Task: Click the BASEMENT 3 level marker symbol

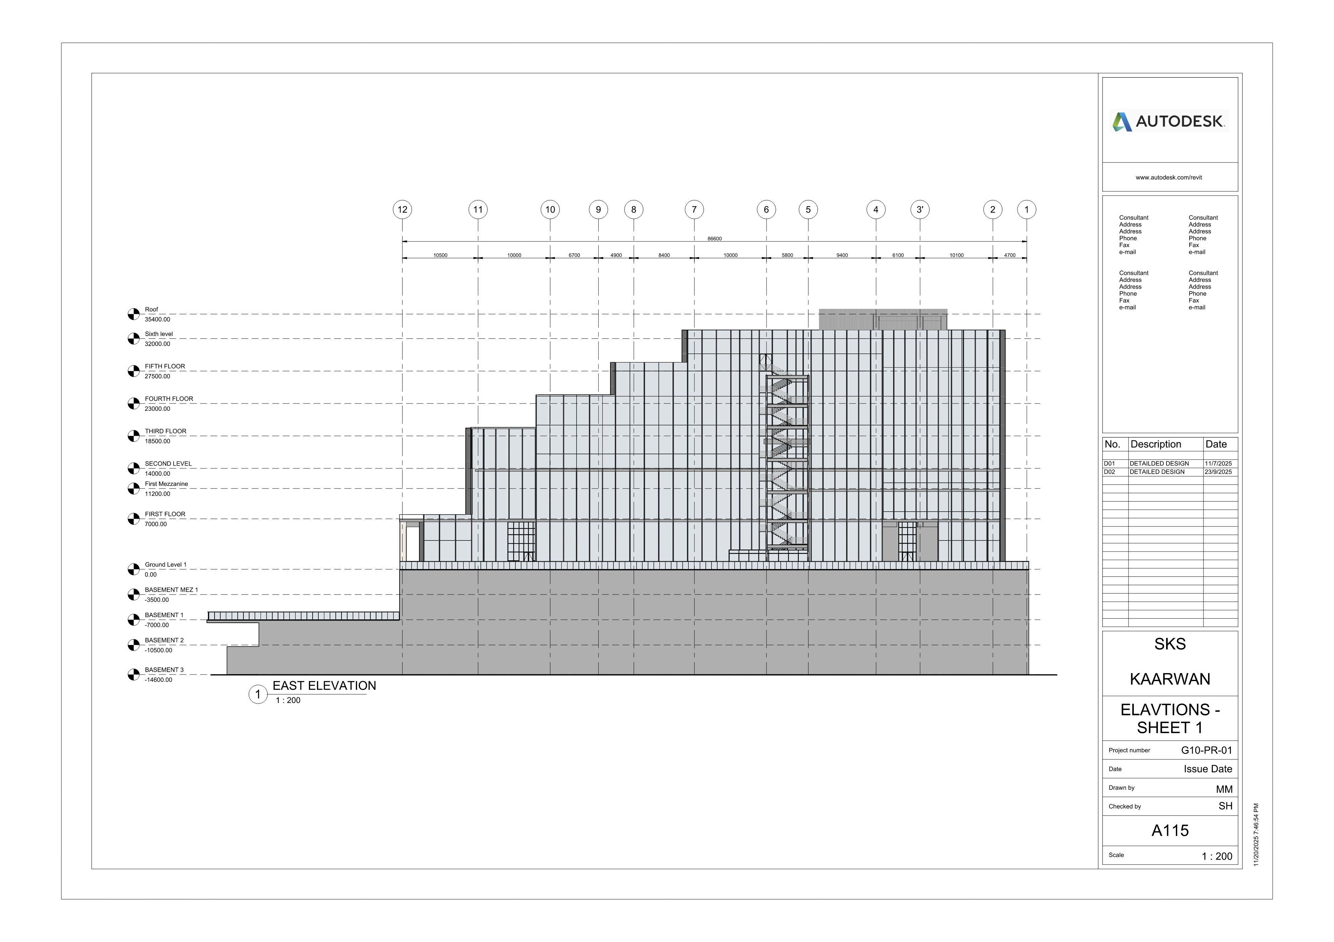Action: (134, 675)
